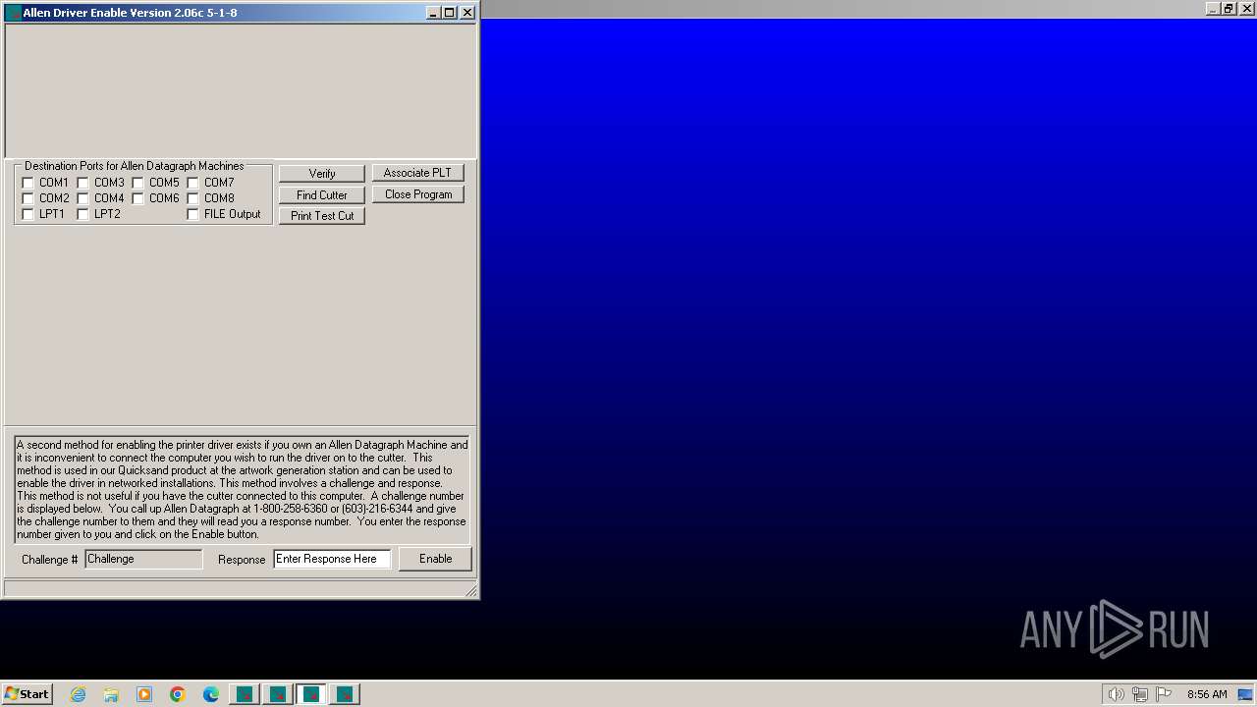Launch Microsoft Edge from taskbar

click(211, 694)
